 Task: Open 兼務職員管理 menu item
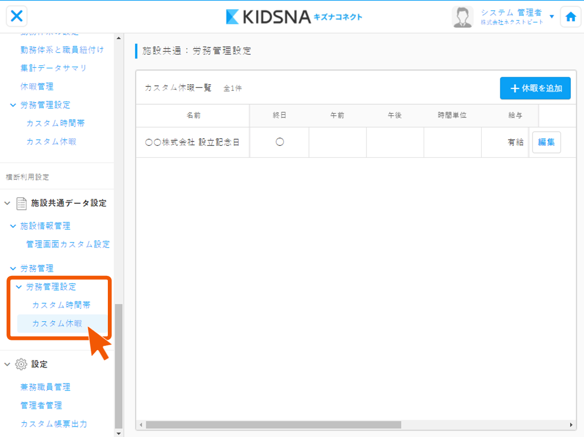[x=45, y=387]
